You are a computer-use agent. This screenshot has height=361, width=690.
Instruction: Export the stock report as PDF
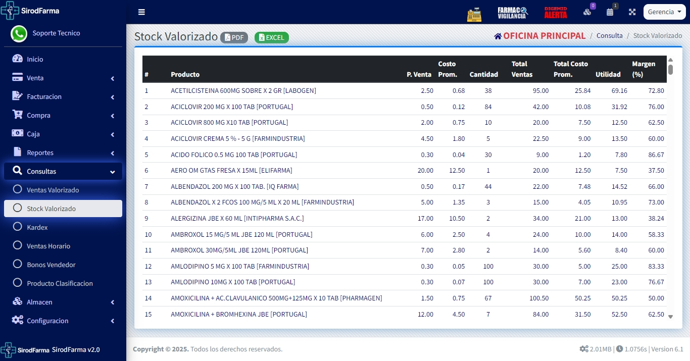(234, 37)
